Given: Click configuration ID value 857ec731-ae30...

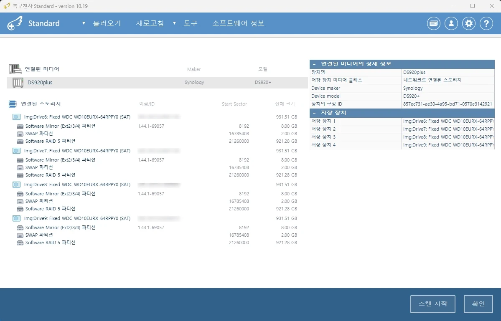Looking at the screenshot, I should point(448,104).
